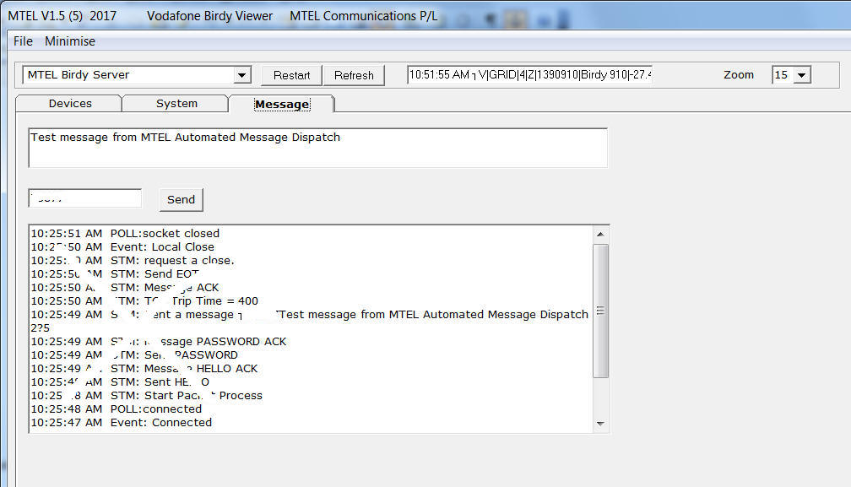Click the Refresh button
The width and height of the screenshot is (851, 487).
354,75
